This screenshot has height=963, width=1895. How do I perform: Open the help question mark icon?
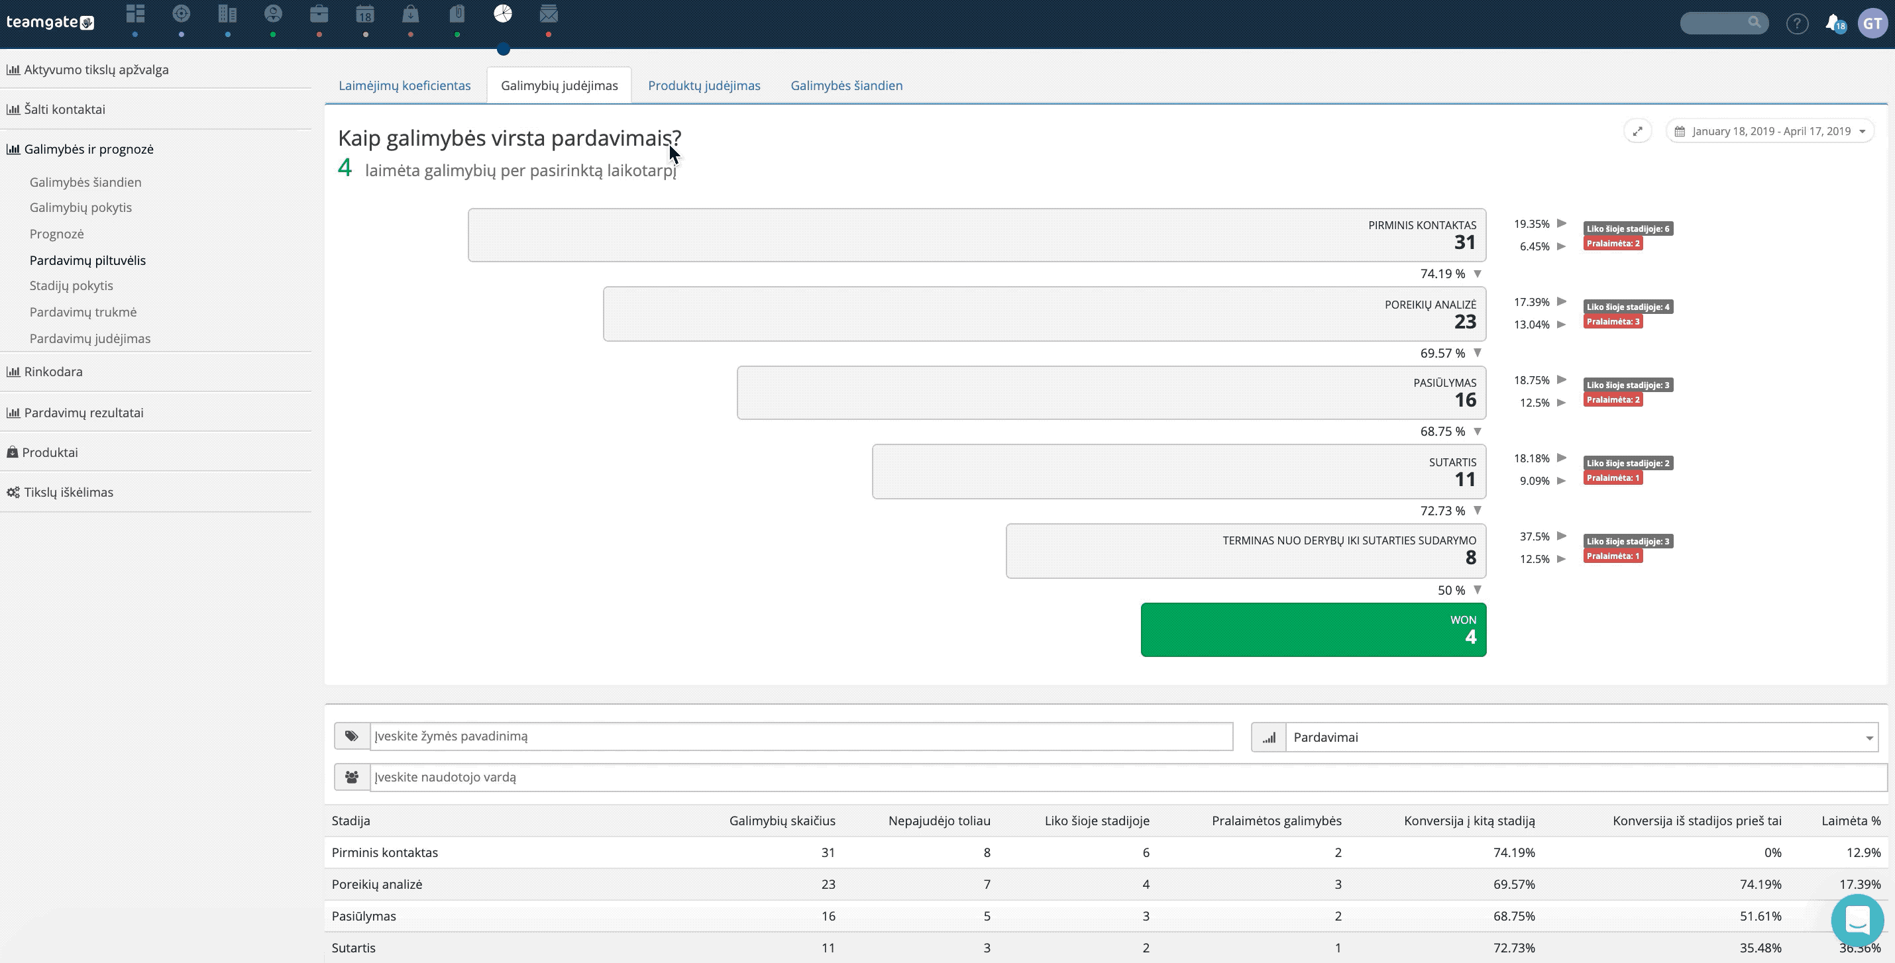(x=1797, y=24)
